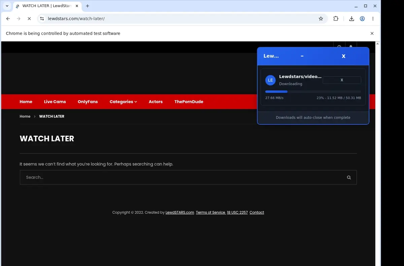The image size is (404, 266).
Task: Open the Chrome profile icon
Action: pyautogui.click(x=362, y=19)
